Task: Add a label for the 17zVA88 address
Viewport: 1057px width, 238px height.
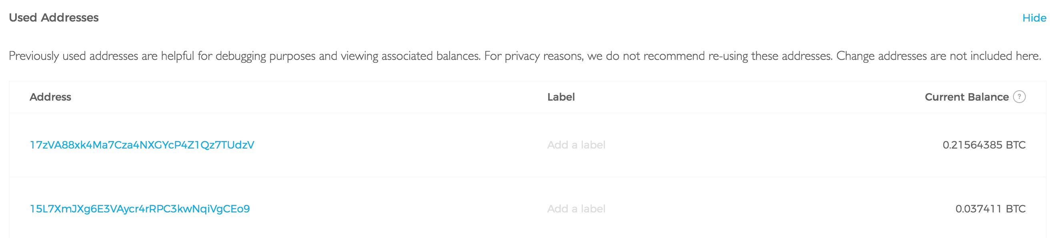Action: pos(576,145)
